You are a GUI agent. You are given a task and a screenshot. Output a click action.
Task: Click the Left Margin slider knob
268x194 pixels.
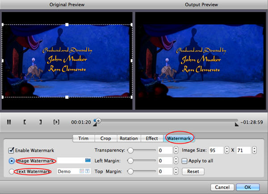(x=130, y=161)
